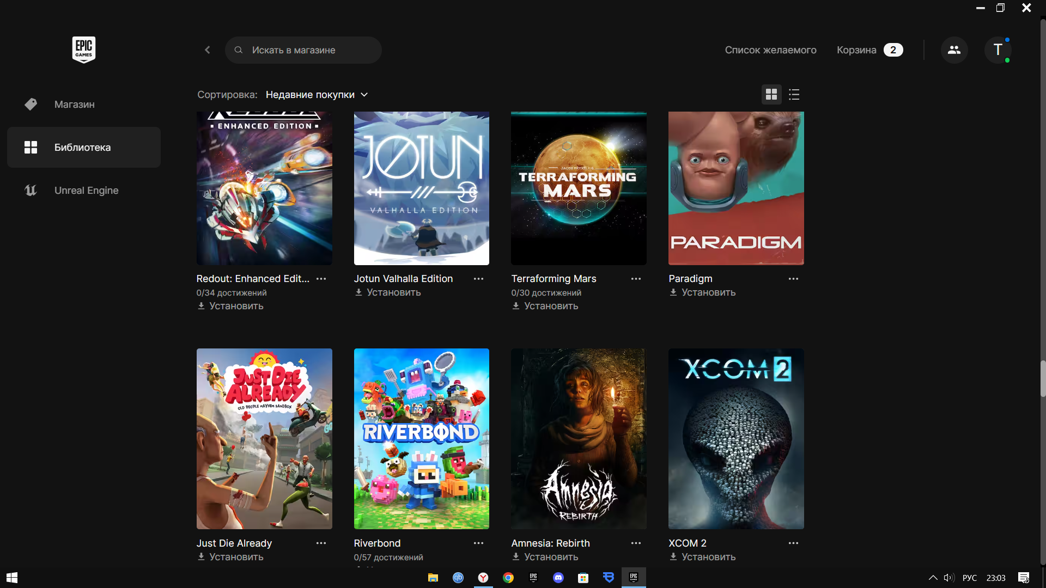Click the 0/57 достижений text
Screen dimensions: 1046x588
(388, 558)
